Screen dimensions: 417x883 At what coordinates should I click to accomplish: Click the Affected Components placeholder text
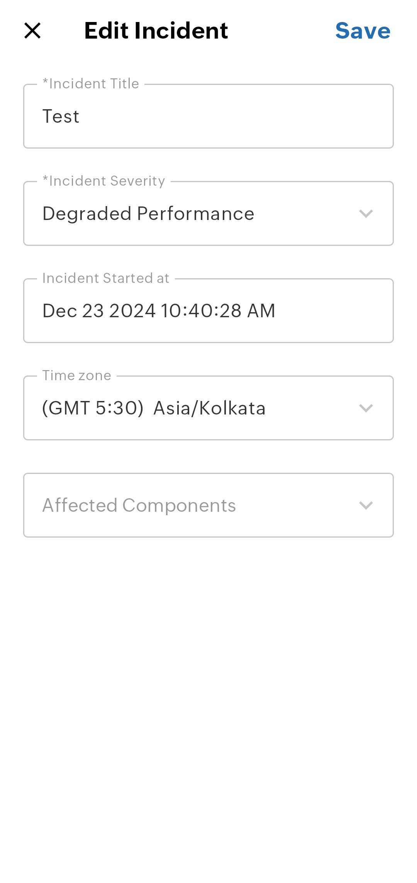pyautogui.click(x=139, y=506)
